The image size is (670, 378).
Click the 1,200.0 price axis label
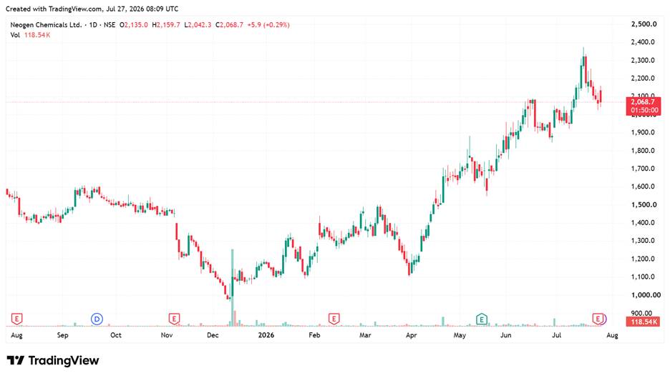tap(643, 259)
